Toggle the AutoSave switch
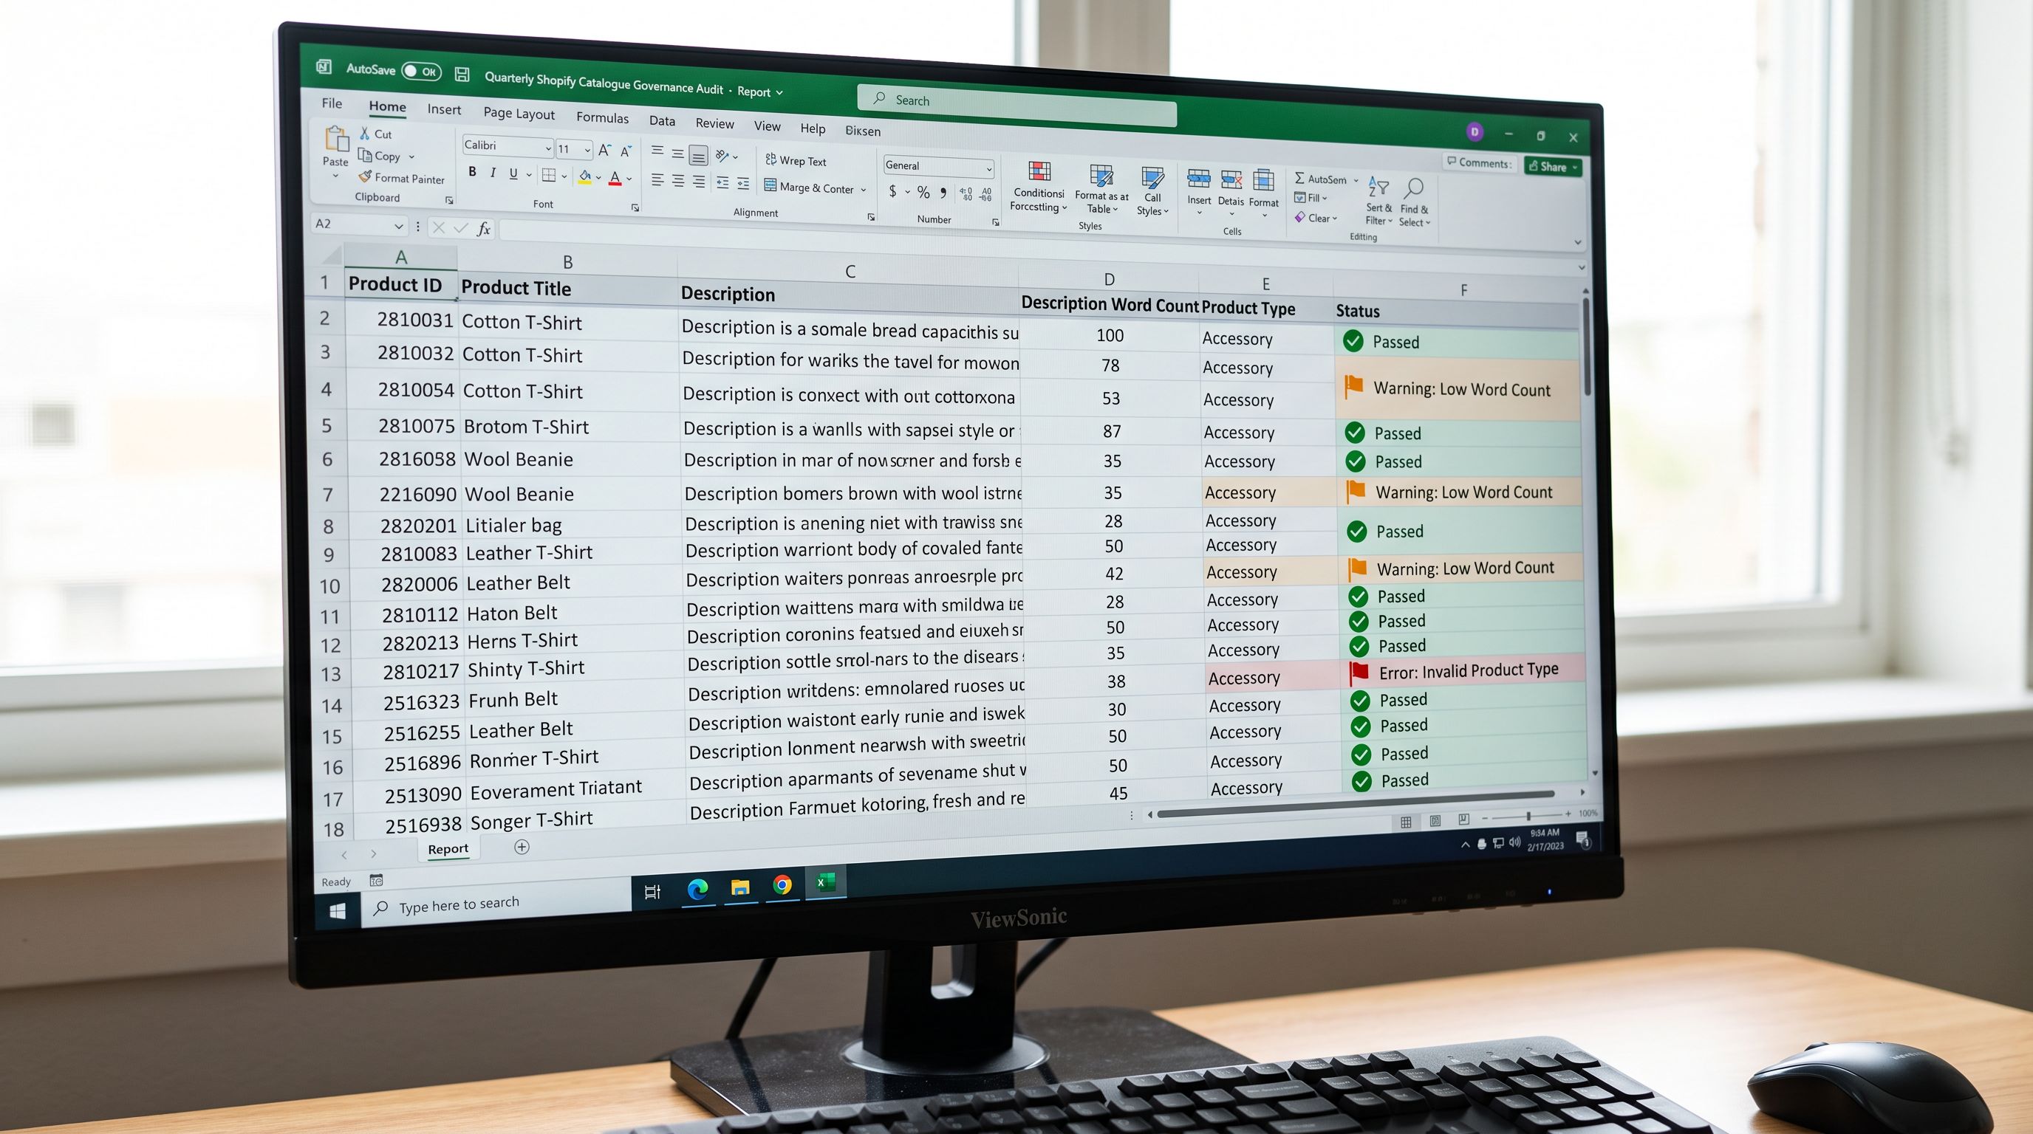 (420, 71)
